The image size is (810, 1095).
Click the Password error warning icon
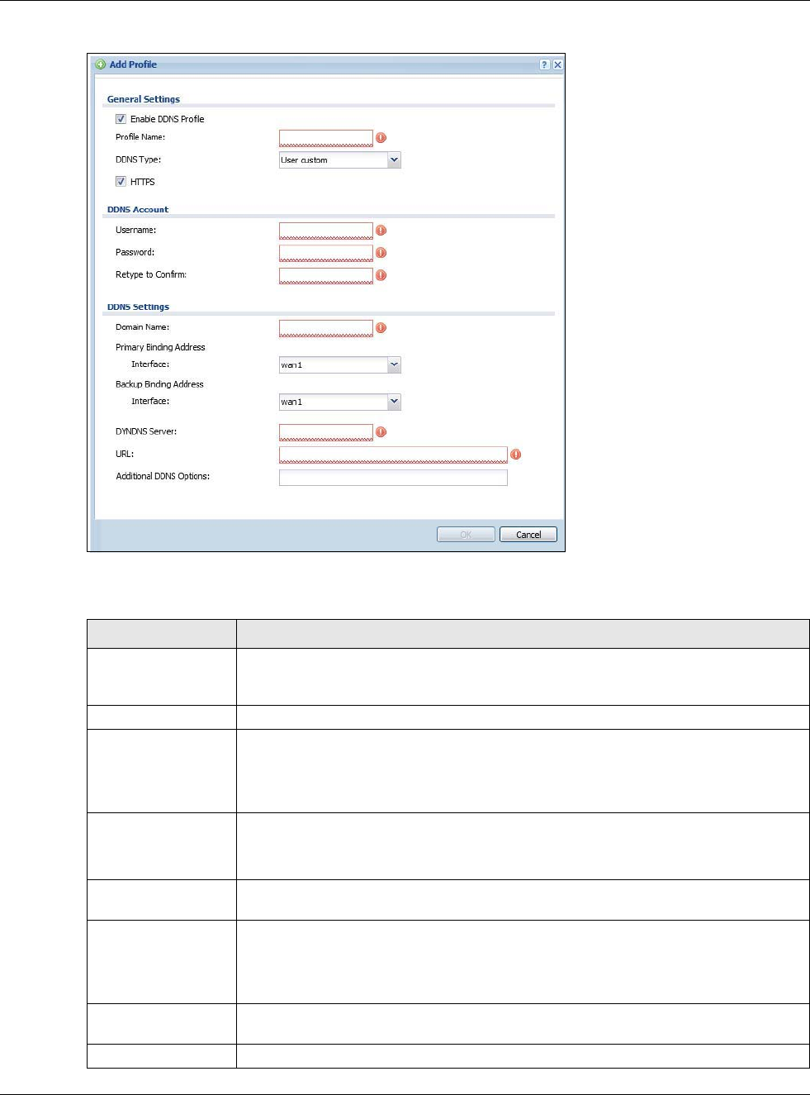point(381,253)
